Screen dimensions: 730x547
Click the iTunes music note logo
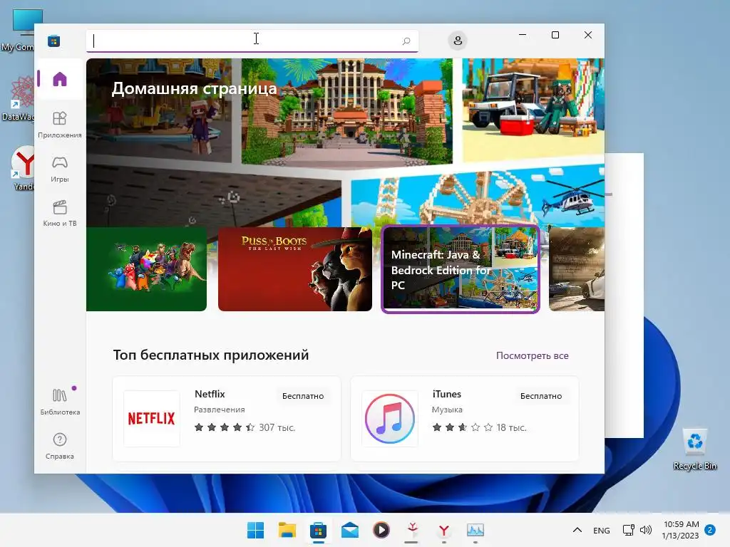[x=390, y=419]
